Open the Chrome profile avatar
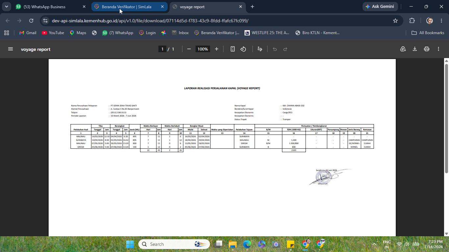The height and width of the screenshot is (252, 449). (429, 21)
